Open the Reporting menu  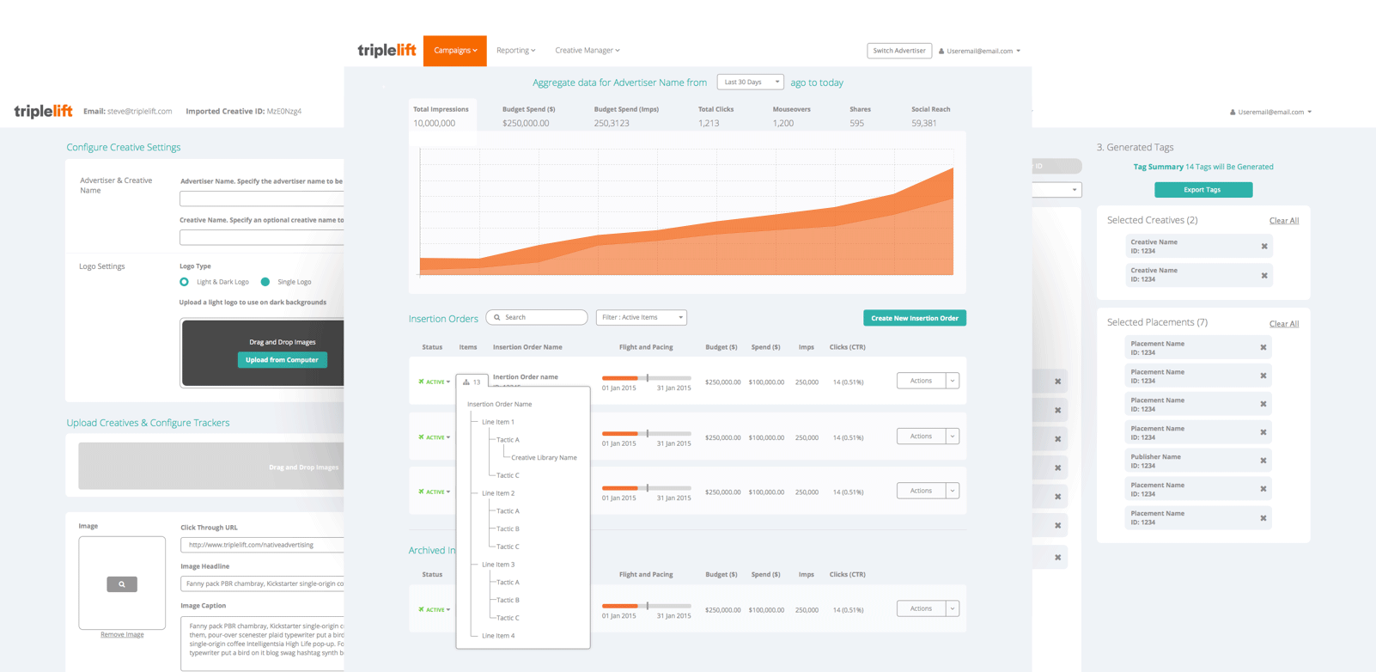click(x=515, y=51)
